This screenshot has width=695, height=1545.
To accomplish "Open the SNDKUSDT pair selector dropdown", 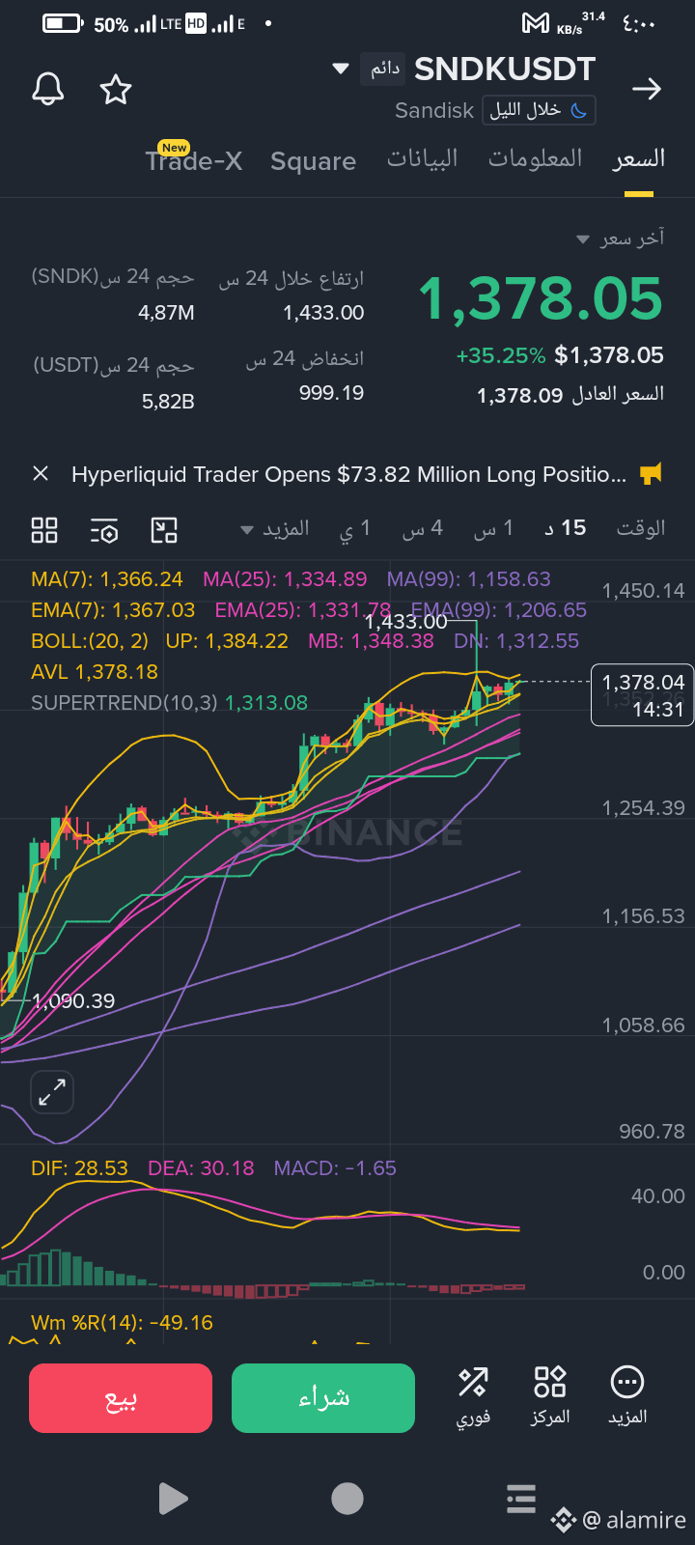I will point(340,69).
